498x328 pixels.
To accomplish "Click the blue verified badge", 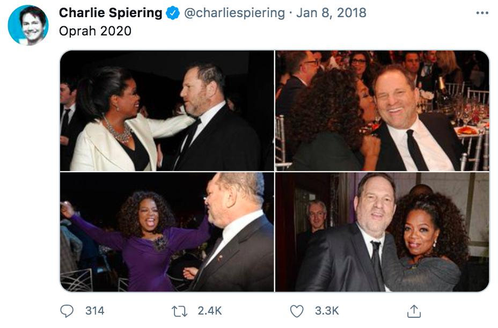I will [x=173, y=13].
